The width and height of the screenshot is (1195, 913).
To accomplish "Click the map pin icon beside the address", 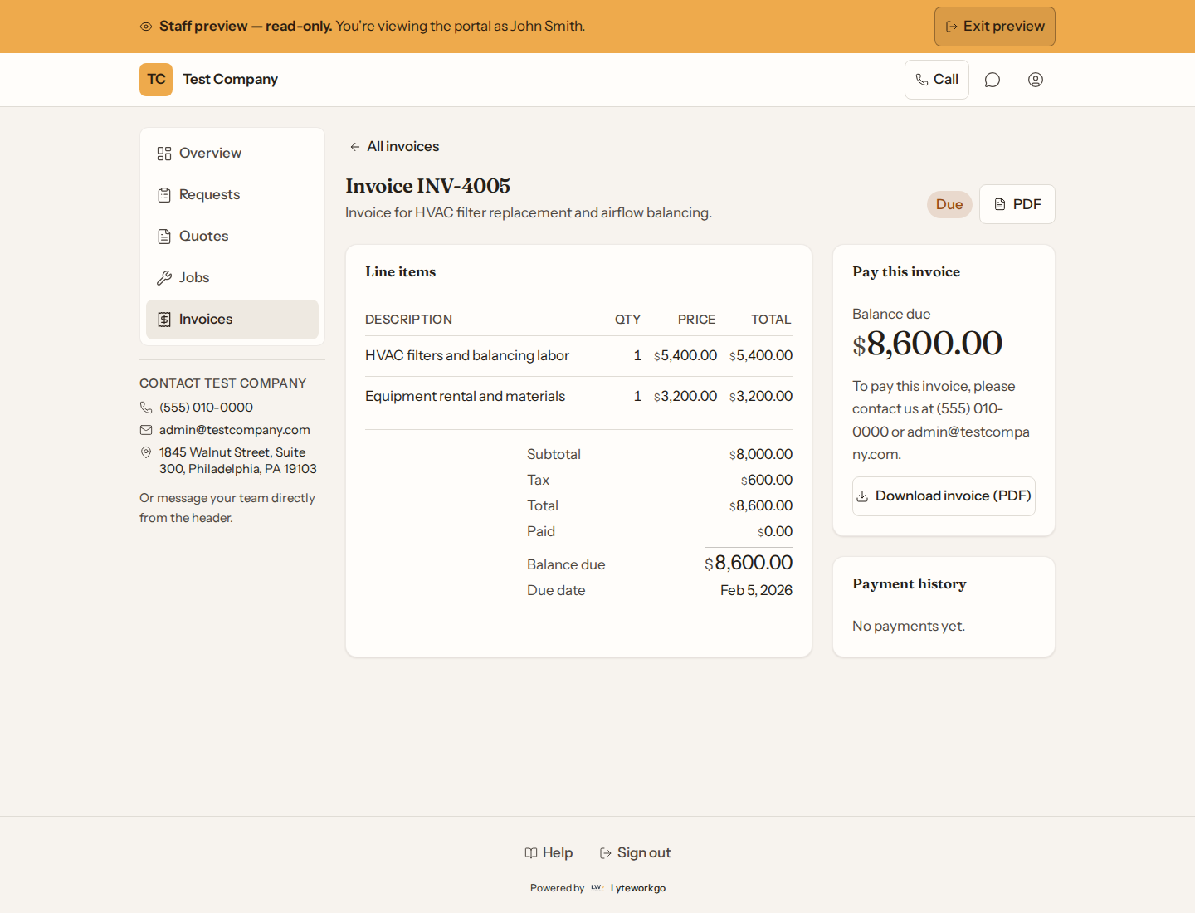I will pyautogui.click(x=146, y=452).
